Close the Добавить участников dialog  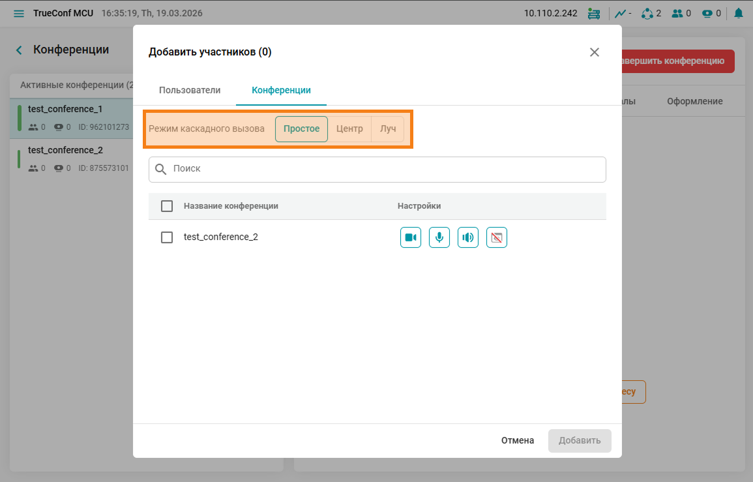[594, 52]
